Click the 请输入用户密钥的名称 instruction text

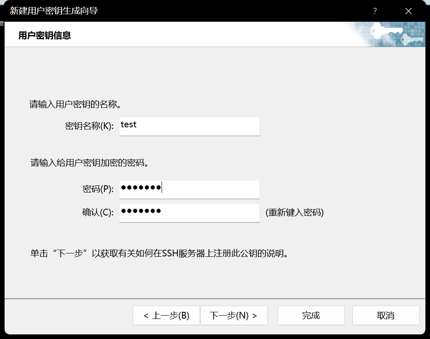point(76,104)
